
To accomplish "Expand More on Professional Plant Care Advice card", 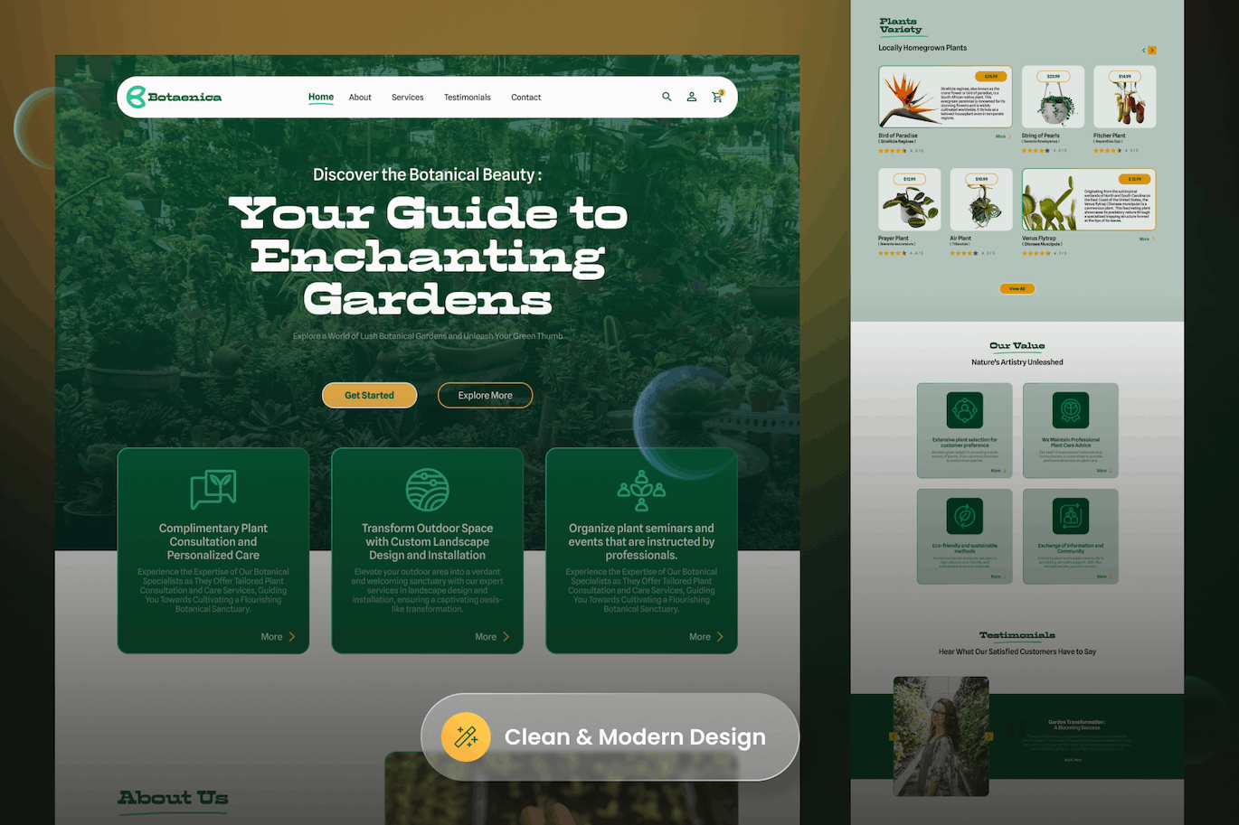I will [1104, 471].
